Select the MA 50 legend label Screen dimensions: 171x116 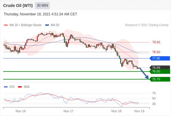[55, 25]
